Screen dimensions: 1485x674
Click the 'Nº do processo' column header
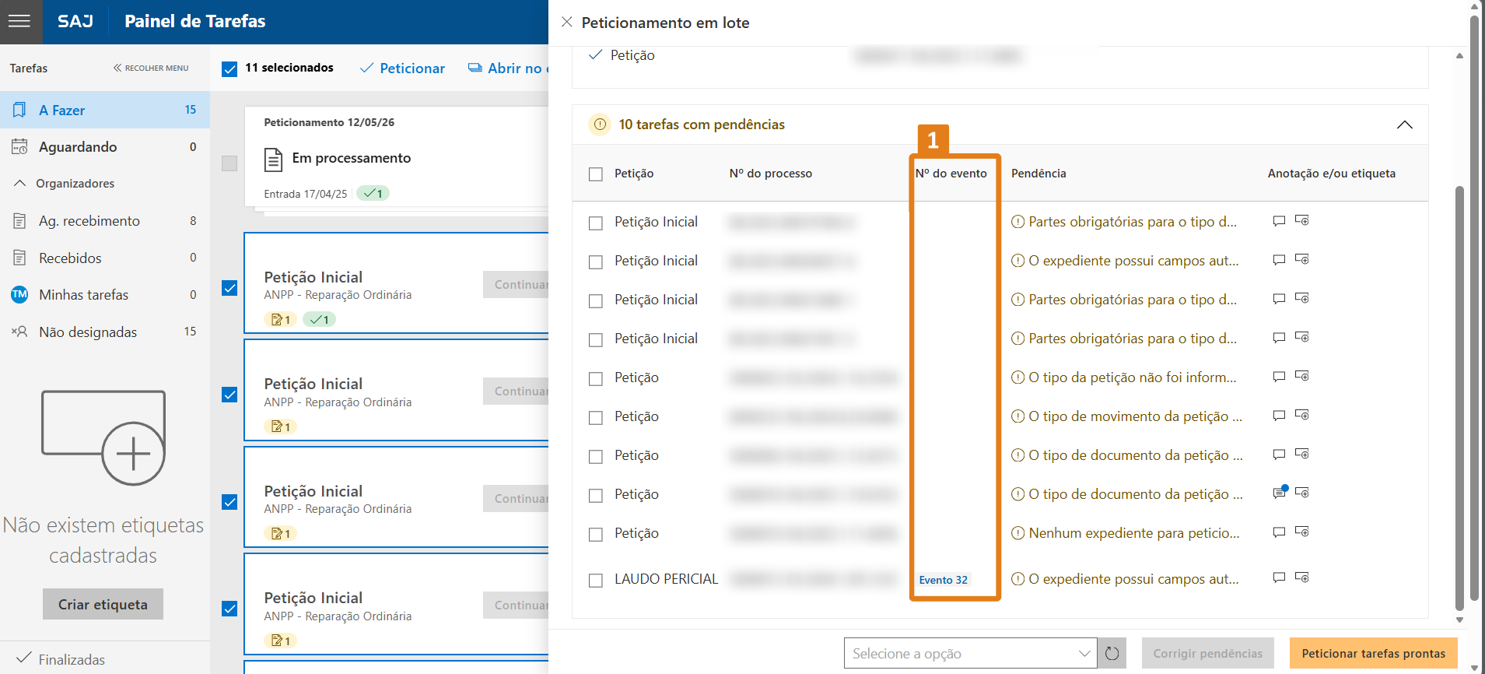(770, 174)
